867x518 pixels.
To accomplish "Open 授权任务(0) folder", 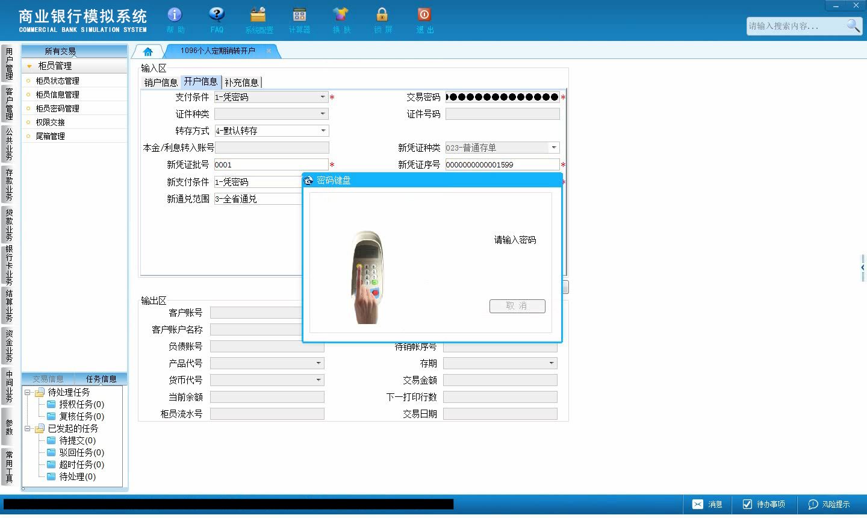I will point(75,404).
